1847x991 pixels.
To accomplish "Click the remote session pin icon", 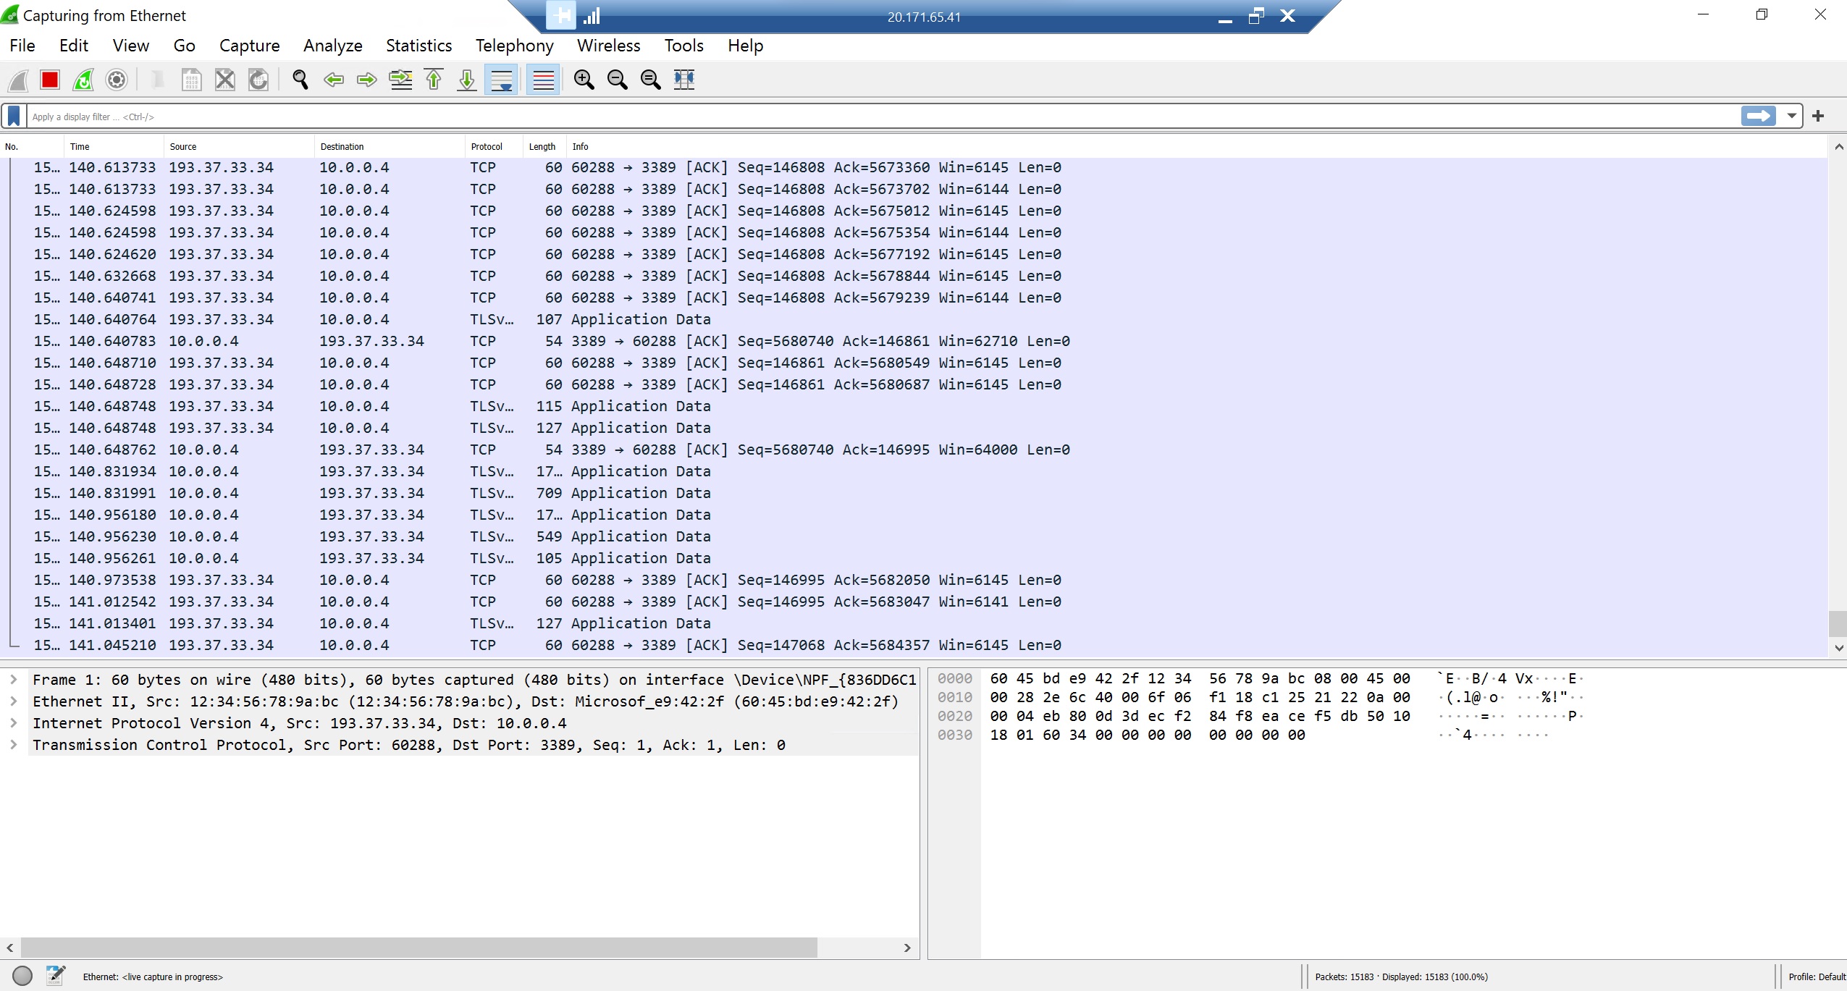I will pos(560,16).
